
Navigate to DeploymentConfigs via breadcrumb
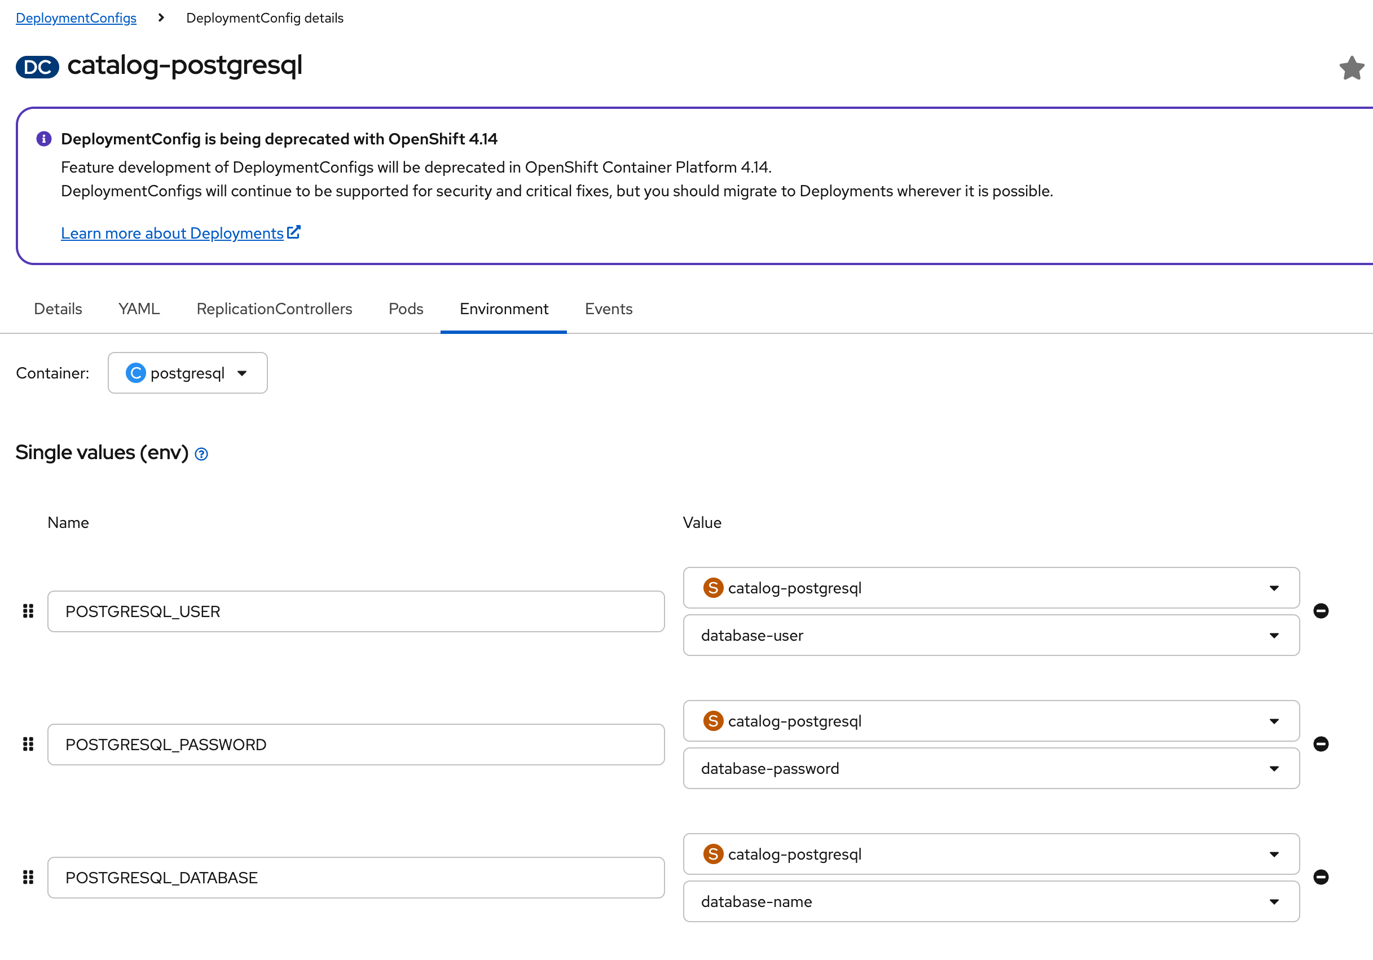(76, 18)
